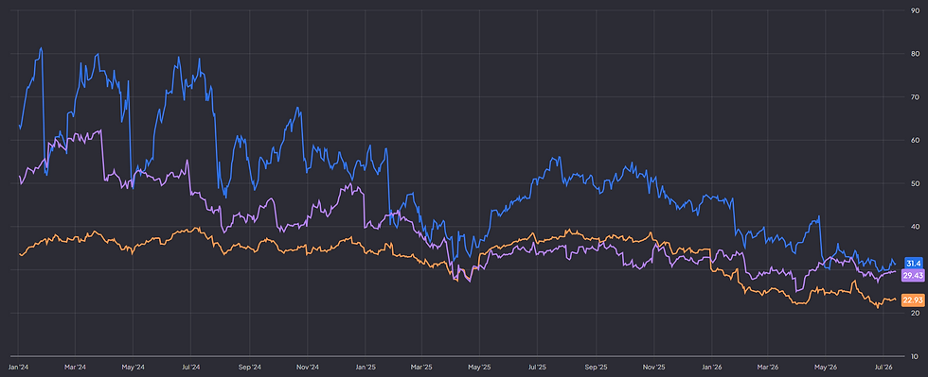Select the Mar '26 date label
The image size is (928, 377).
pyautogui.click(x=767, y=367)
